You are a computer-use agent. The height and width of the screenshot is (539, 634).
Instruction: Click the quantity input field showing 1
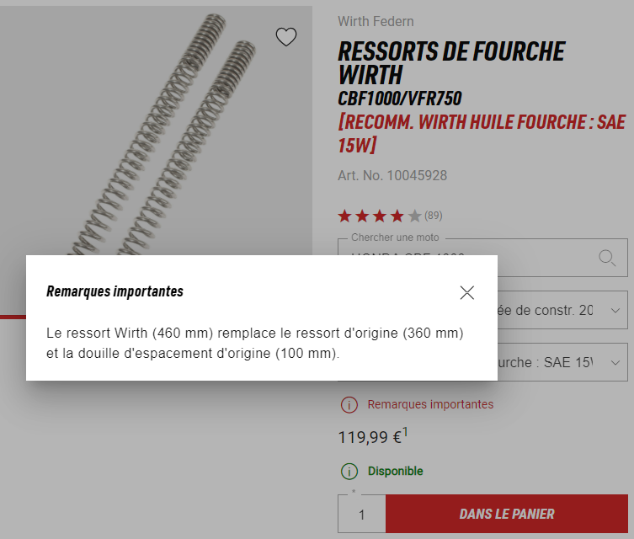click(362, 515)
